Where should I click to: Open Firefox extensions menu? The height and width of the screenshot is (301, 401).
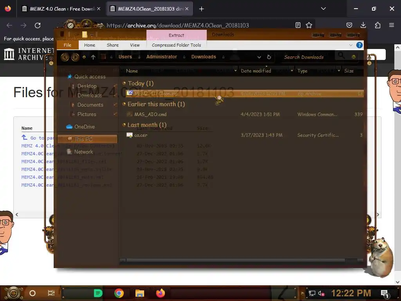378,25
